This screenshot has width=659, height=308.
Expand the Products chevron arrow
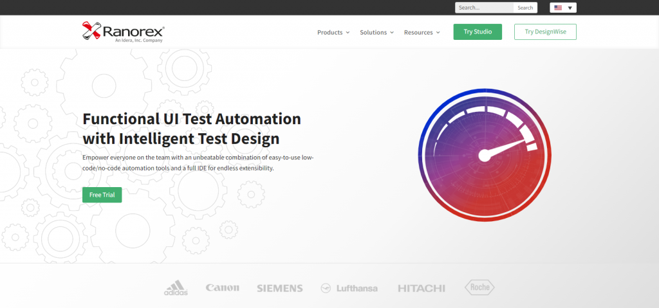[x=348, y=32]
